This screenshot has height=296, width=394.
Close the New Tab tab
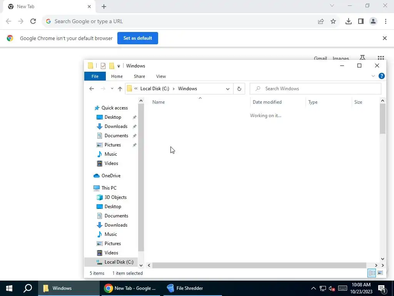[89, 7]
